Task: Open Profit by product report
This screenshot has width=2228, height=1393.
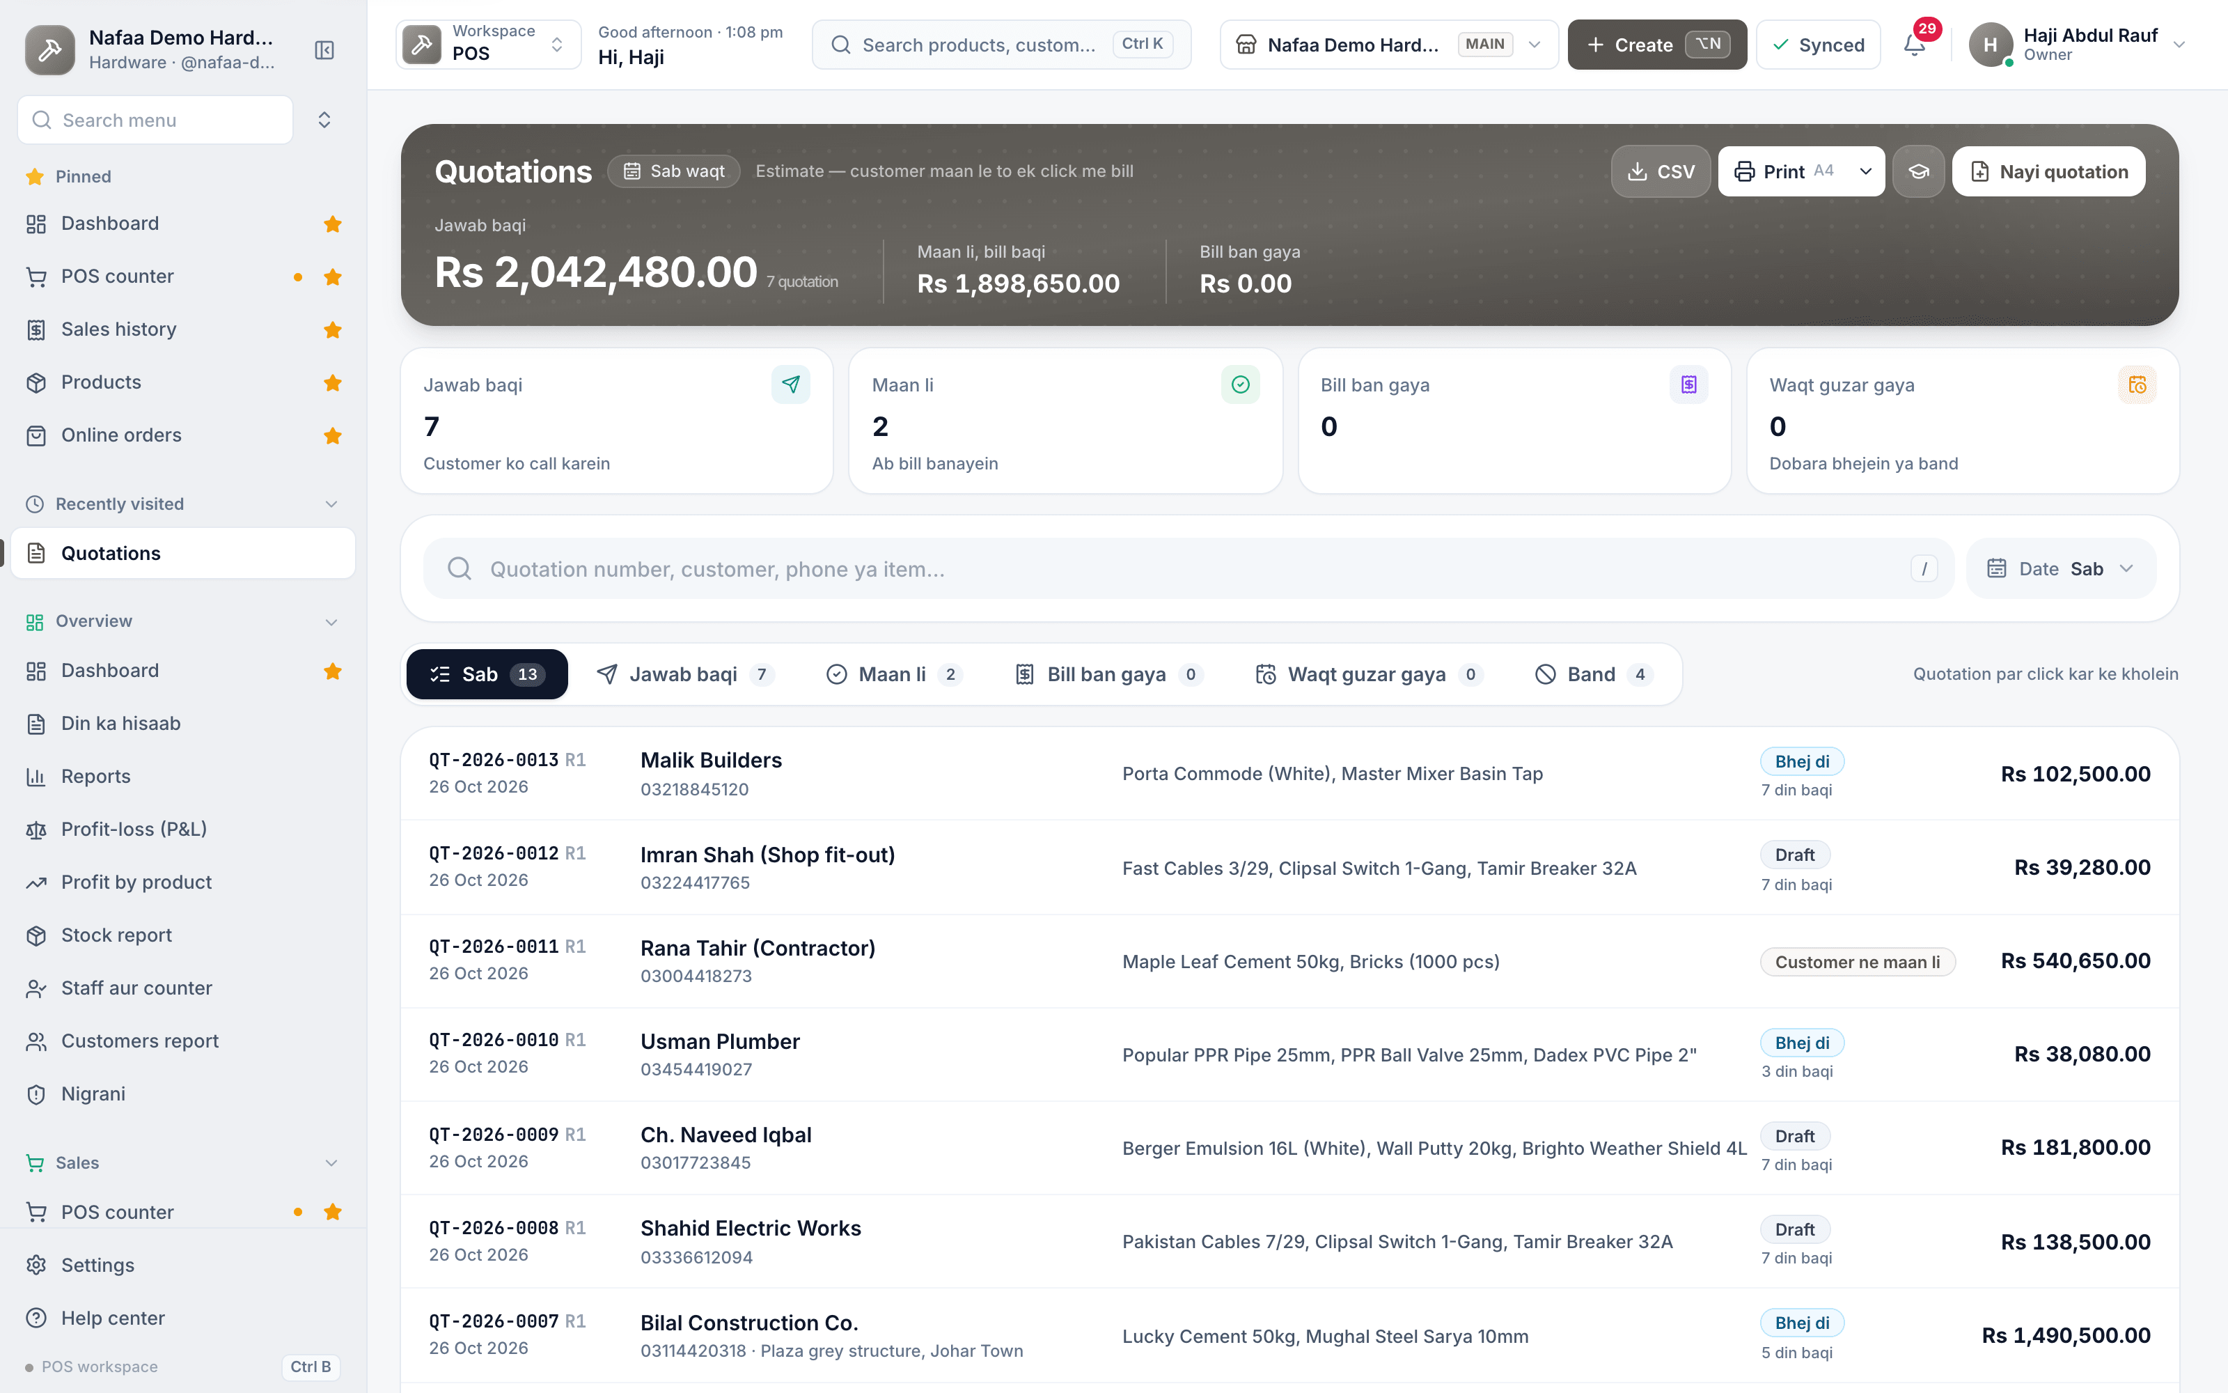Action: (182, 882)
